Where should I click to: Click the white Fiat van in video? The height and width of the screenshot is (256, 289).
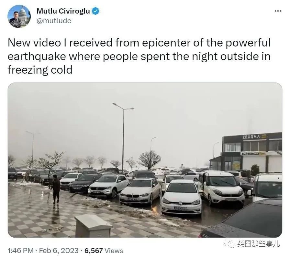pyautogui.click(x=221, y=188)
